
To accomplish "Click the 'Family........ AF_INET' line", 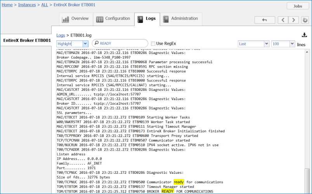I will click(x=79, y=163).
